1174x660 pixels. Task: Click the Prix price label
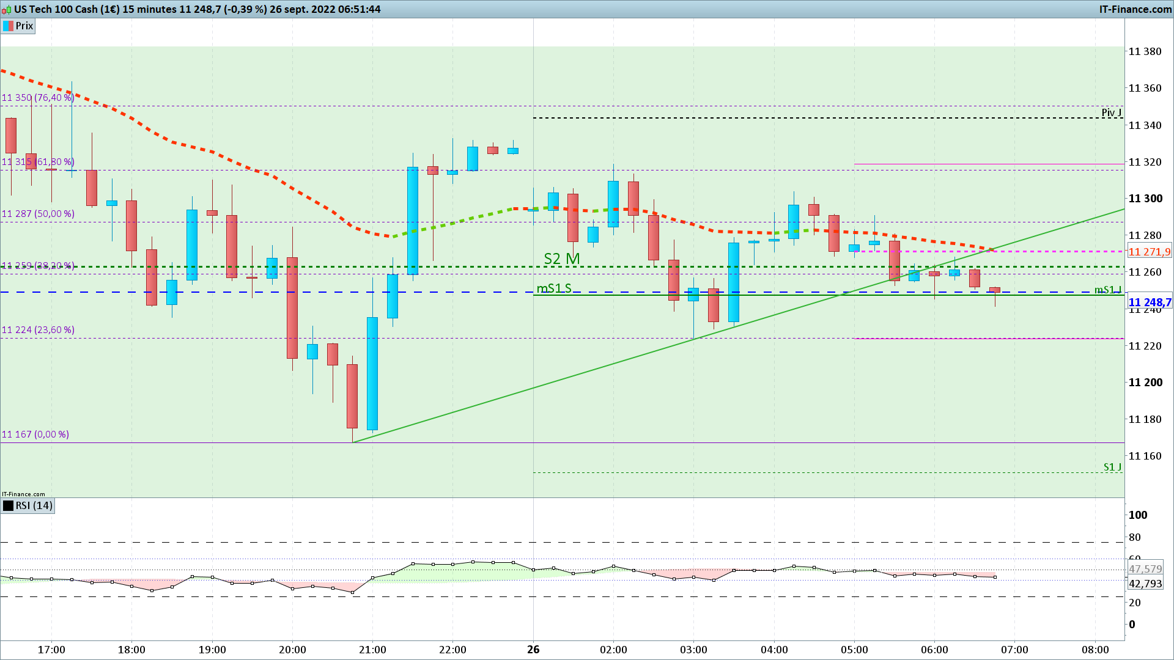24,26
